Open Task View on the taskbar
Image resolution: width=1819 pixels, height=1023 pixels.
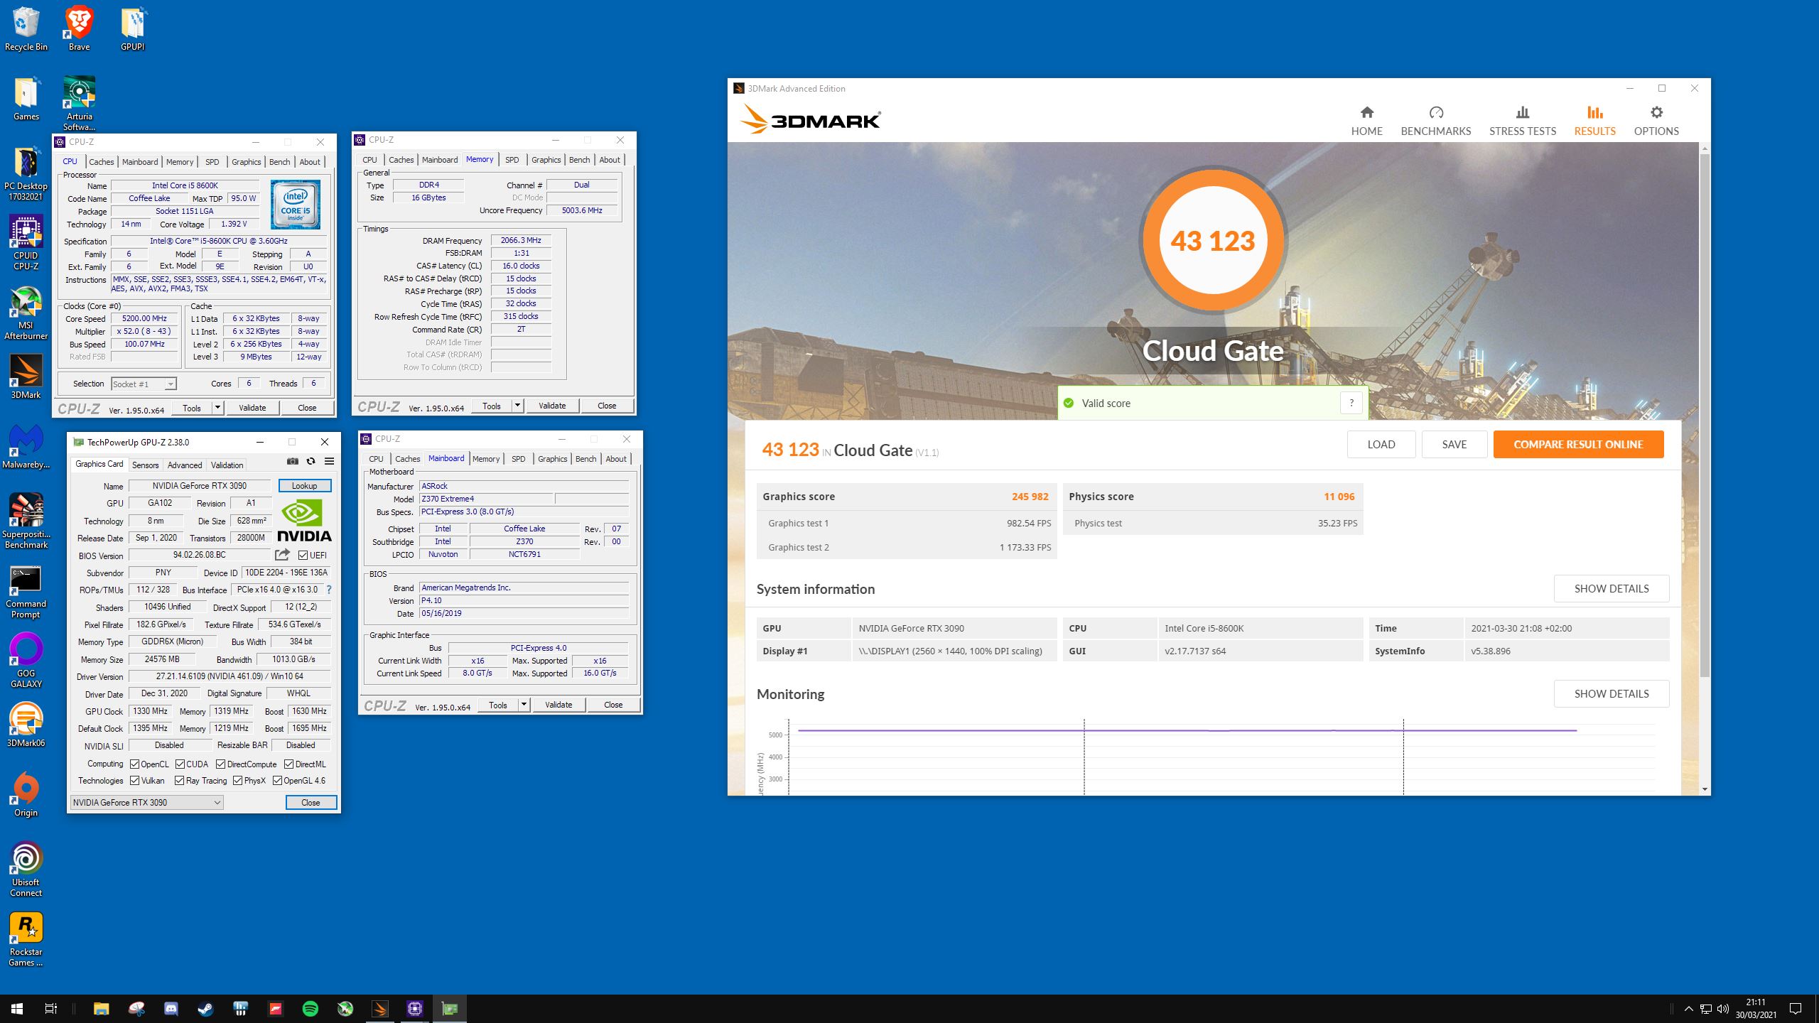click(x=51, y=1008)
